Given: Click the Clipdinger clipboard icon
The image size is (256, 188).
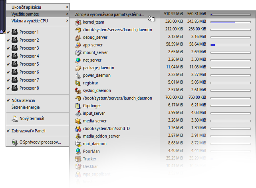Looking at the screenshot, I should (78, 106).
